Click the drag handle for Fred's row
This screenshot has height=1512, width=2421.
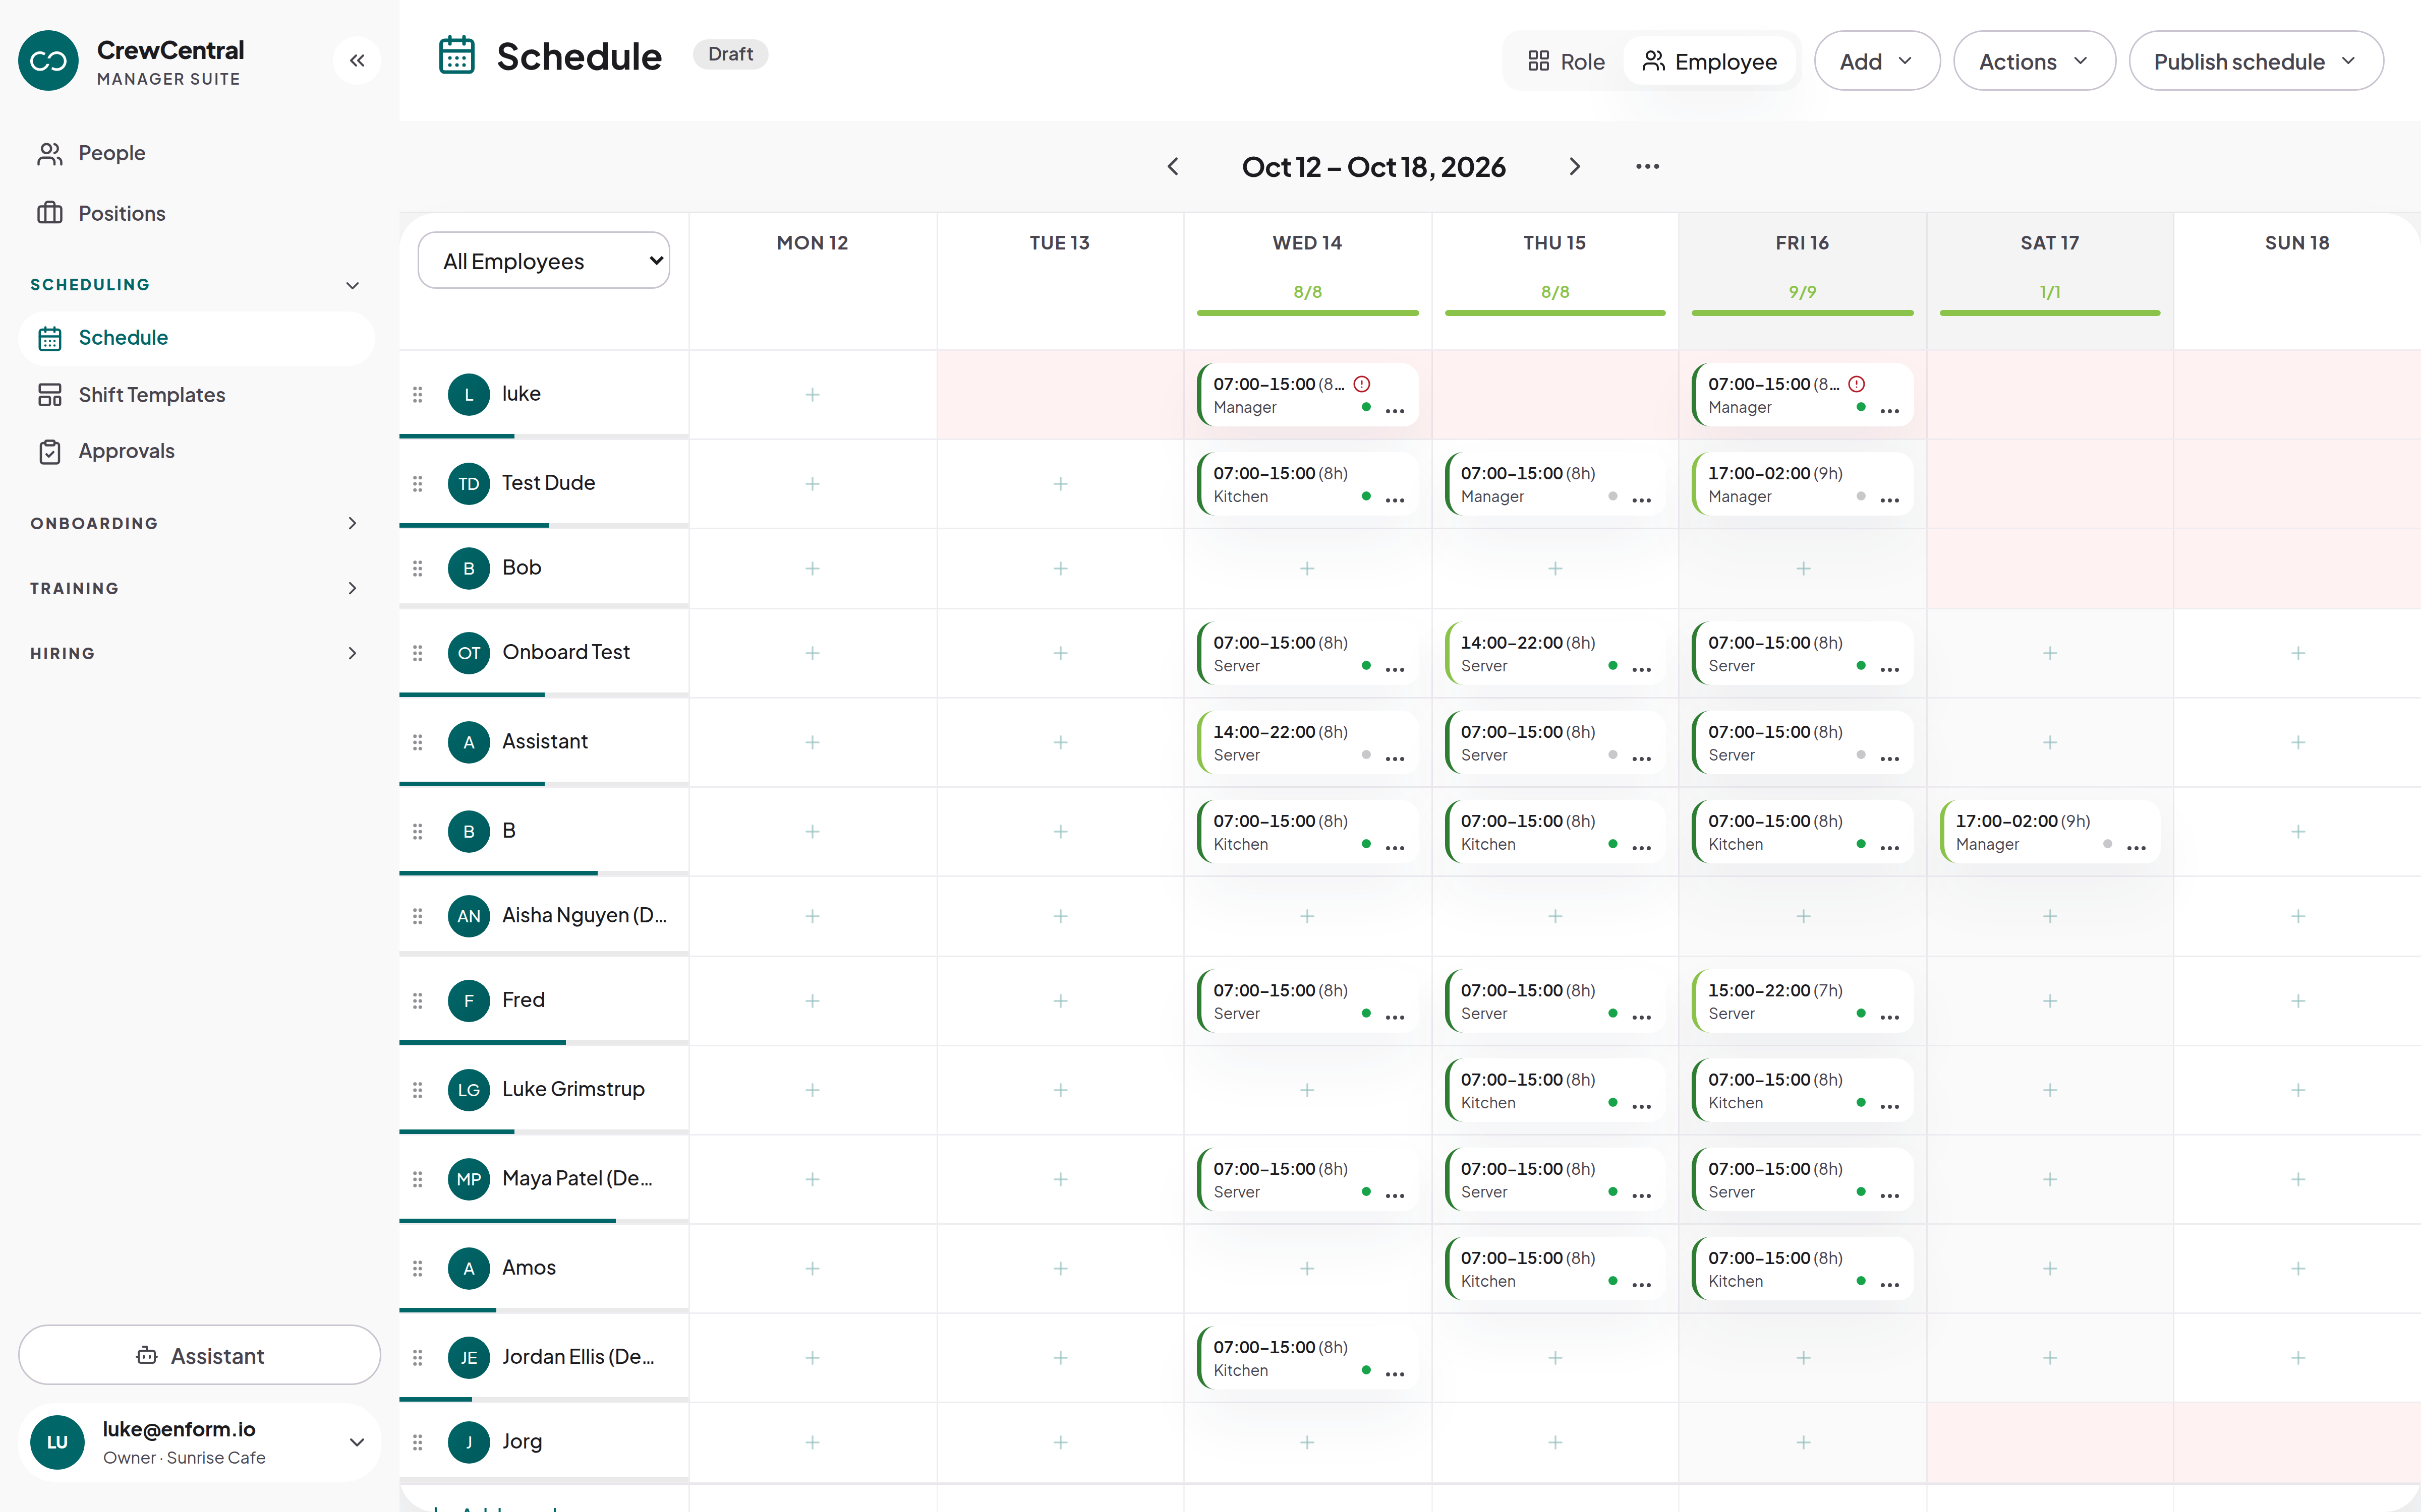click(x=417, y=1000)
